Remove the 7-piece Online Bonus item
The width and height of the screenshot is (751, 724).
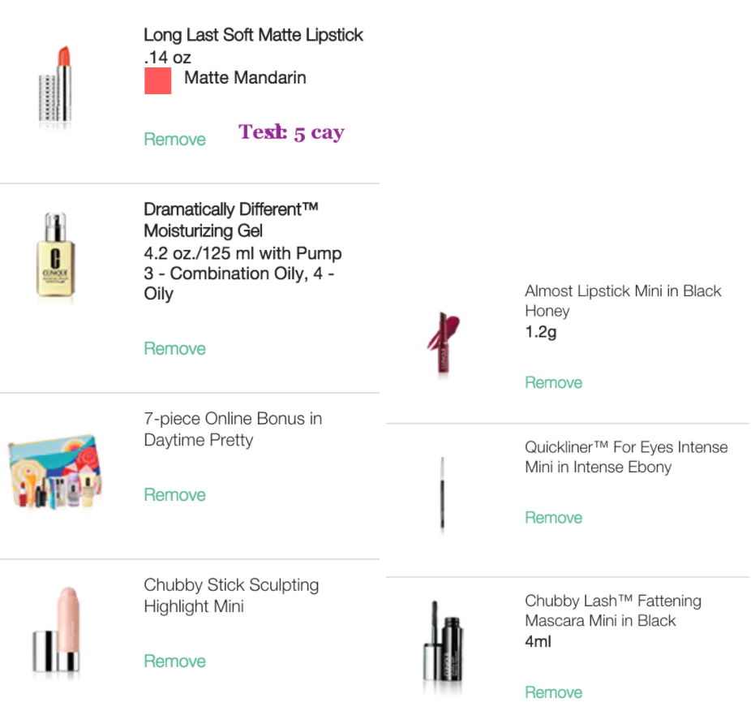(x=175, y=495)
